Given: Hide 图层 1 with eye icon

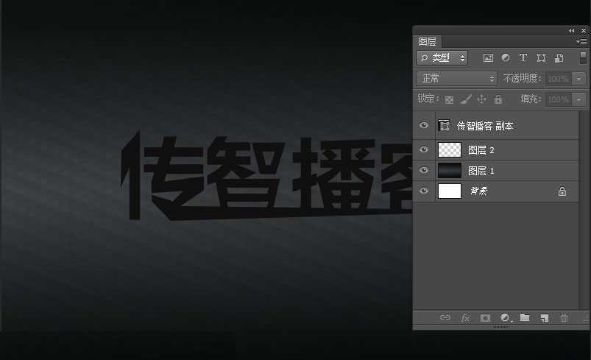Looking at the screenshot, I should (424, 170).
